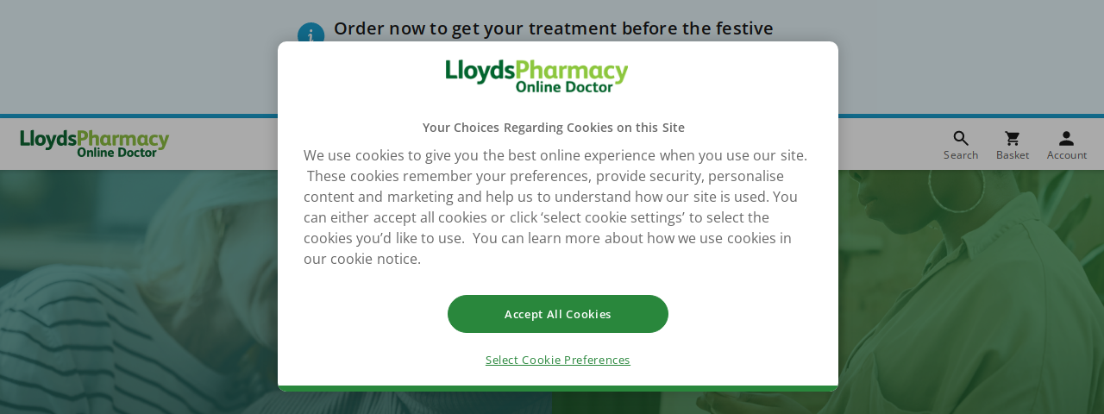Click the green strip at cookie dialog bottom
The width and height of the screenshot is (1104, 414).
[x=558, y=388]
